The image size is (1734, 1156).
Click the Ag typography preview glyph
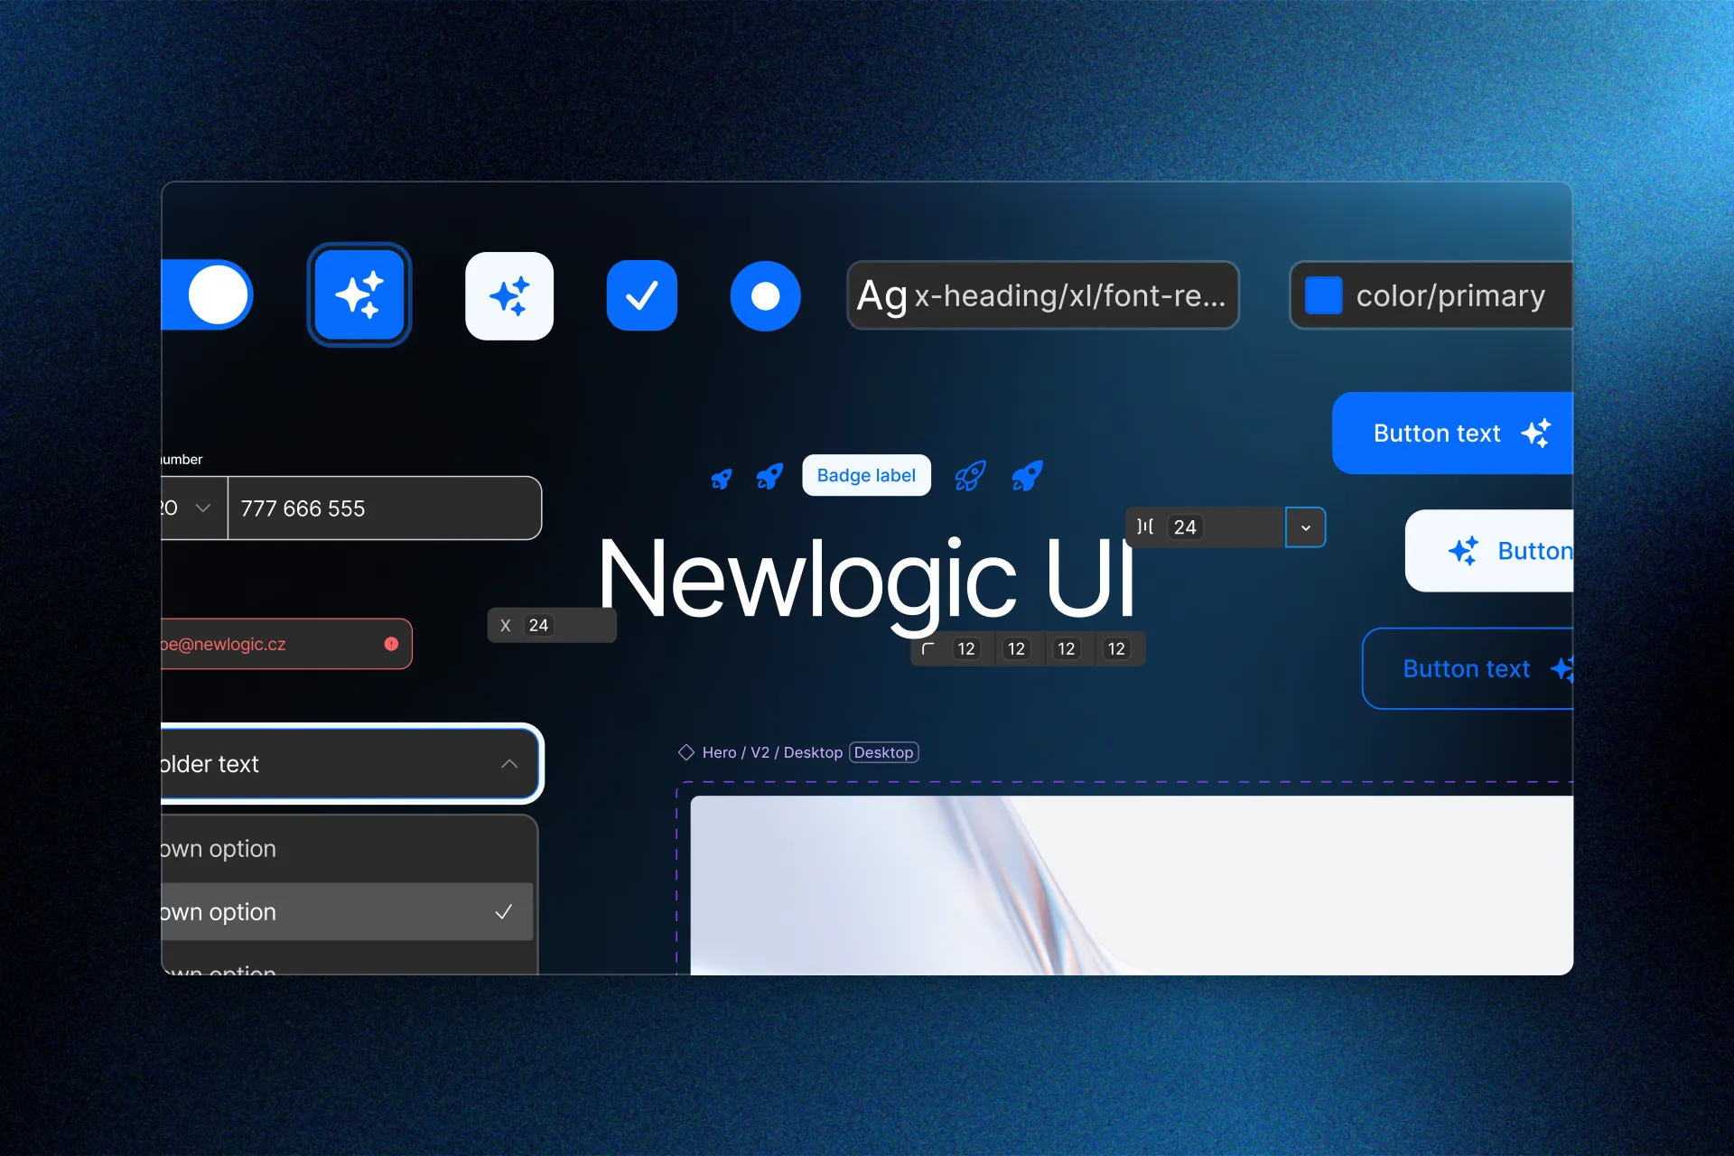[881, 295]
